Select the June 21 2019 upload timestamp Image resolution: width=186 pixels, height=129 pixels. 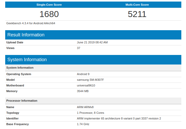pos(92,42)
